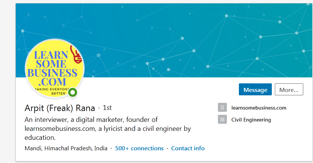Click the name Arpit (Freak) Rana
This screenshot has height=163, width=313.
pos(60,108)
